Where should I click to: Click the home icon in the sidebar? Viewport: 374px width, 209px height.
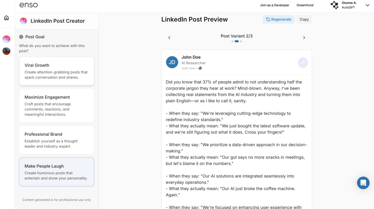[x=7, y=18]
